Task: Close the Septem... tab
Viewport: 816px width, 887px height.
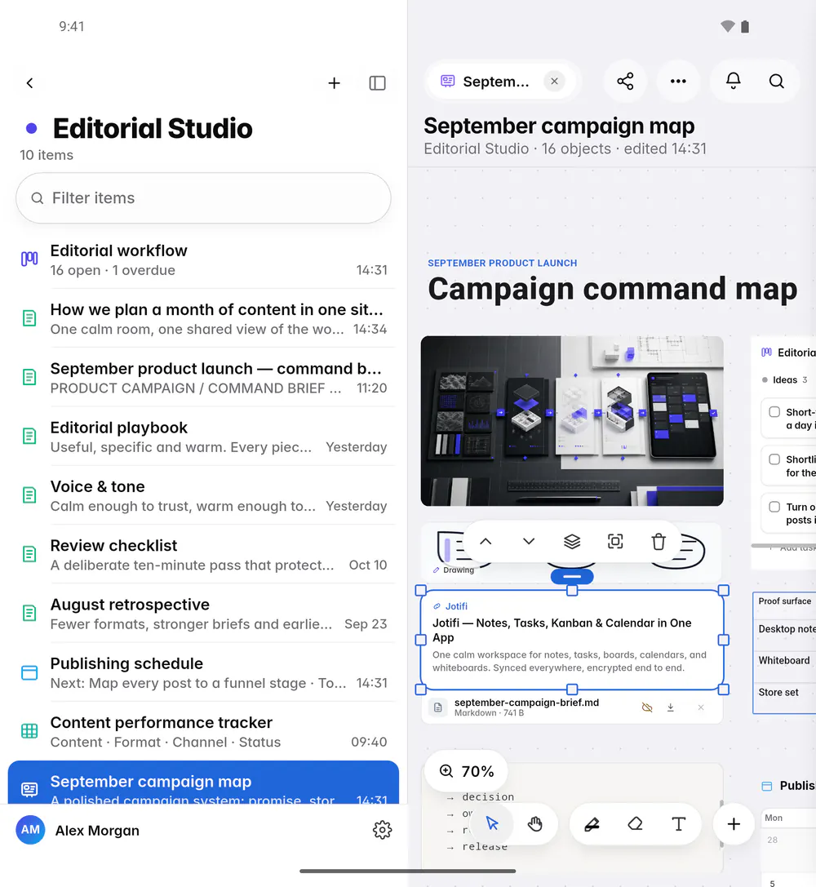Action: [x=554, y=82]
